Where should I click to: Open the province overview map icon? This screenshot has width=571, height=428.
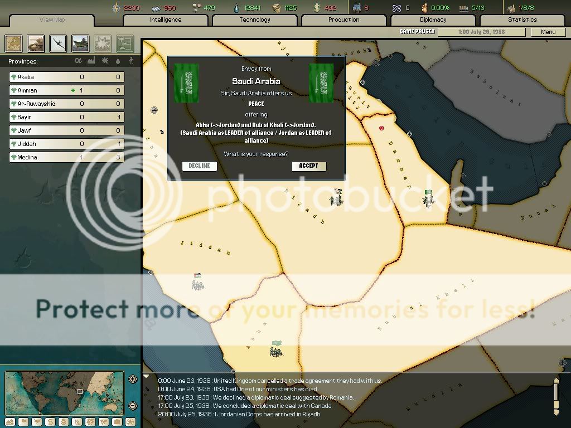click(x=14, y=43)
